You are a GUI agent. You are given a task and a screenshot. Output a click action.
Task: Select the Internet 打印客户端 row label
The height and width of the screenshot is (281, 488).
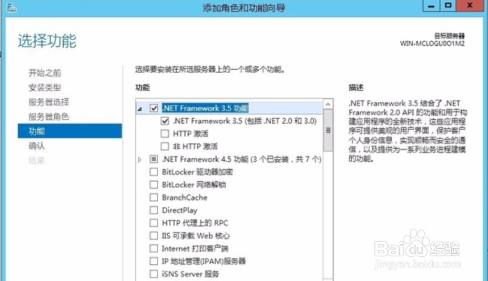tap(195, 248)
